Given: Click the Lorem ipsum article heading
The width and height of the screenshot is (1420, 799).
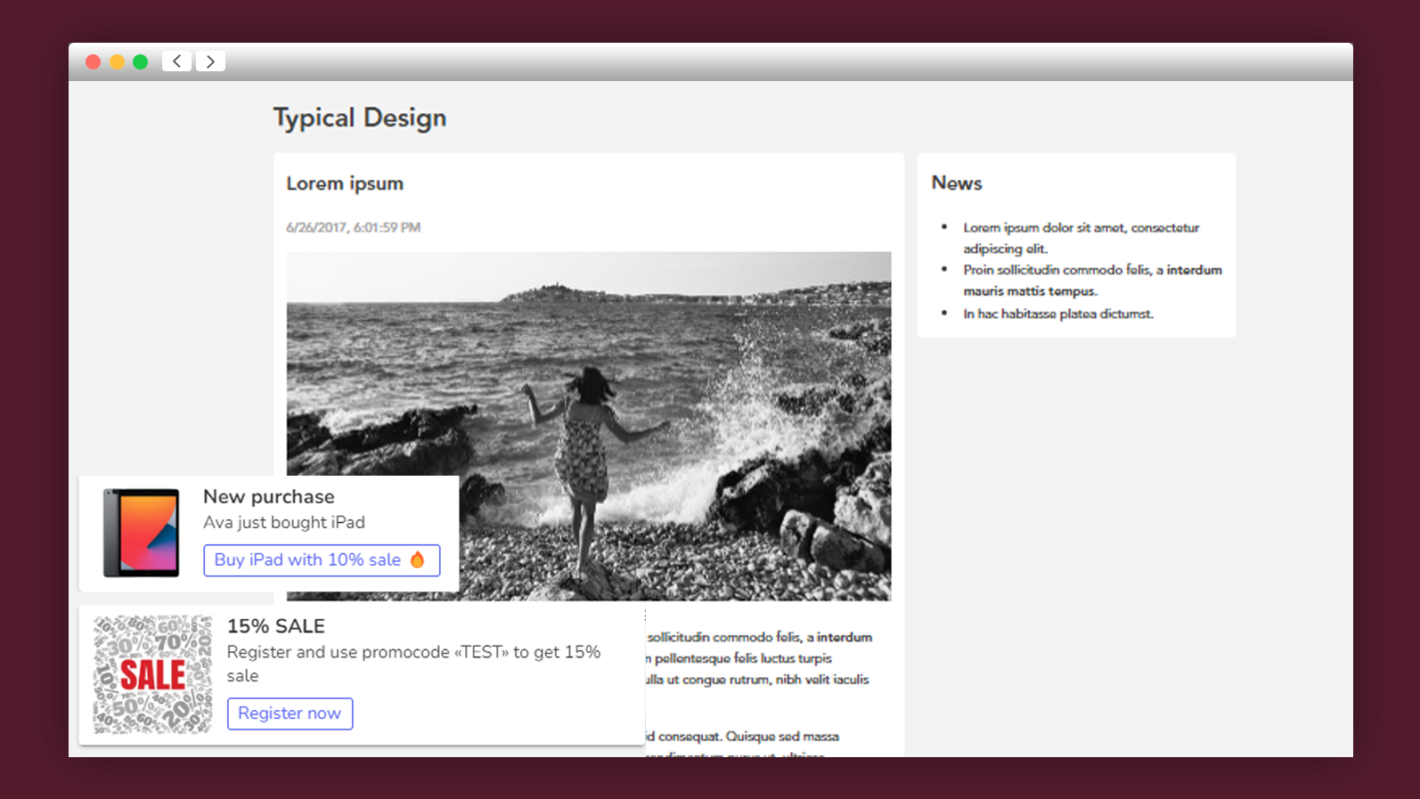Looking at the screenshot, I should [x=344, y=183].
